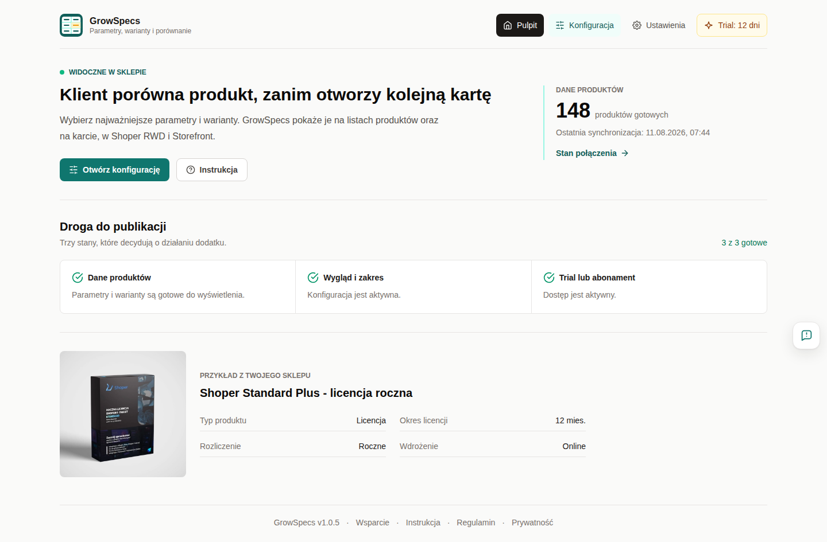The width and height of the screenshot is (827, 542).
Task: Click the sparkle icon in Trial badge
Action: tap(709, 25)
